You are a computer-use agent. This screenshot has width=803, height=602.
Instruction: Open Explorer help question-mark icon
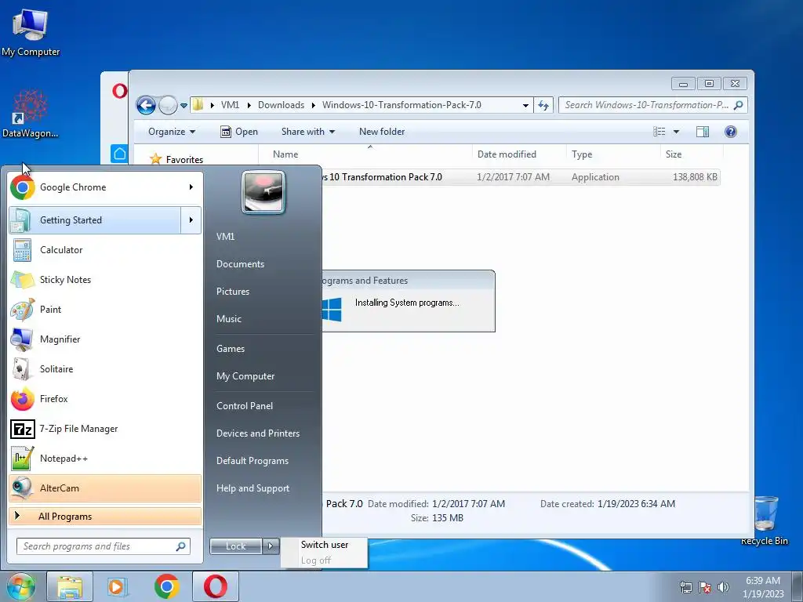pos(731,132)
